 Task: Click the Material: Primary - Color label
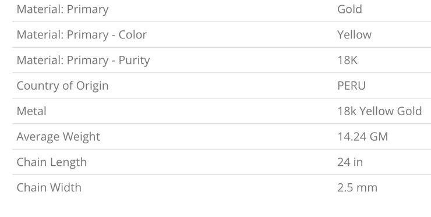(82, 35)
